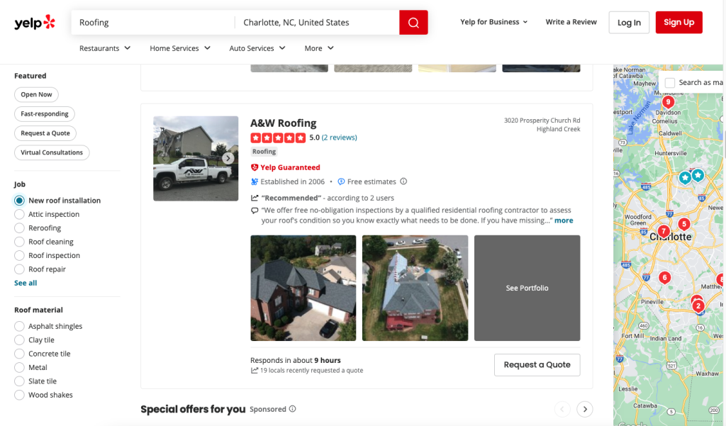
Task: Click the Free estimates chat bubble icon
Action: (x=341, y=181)
